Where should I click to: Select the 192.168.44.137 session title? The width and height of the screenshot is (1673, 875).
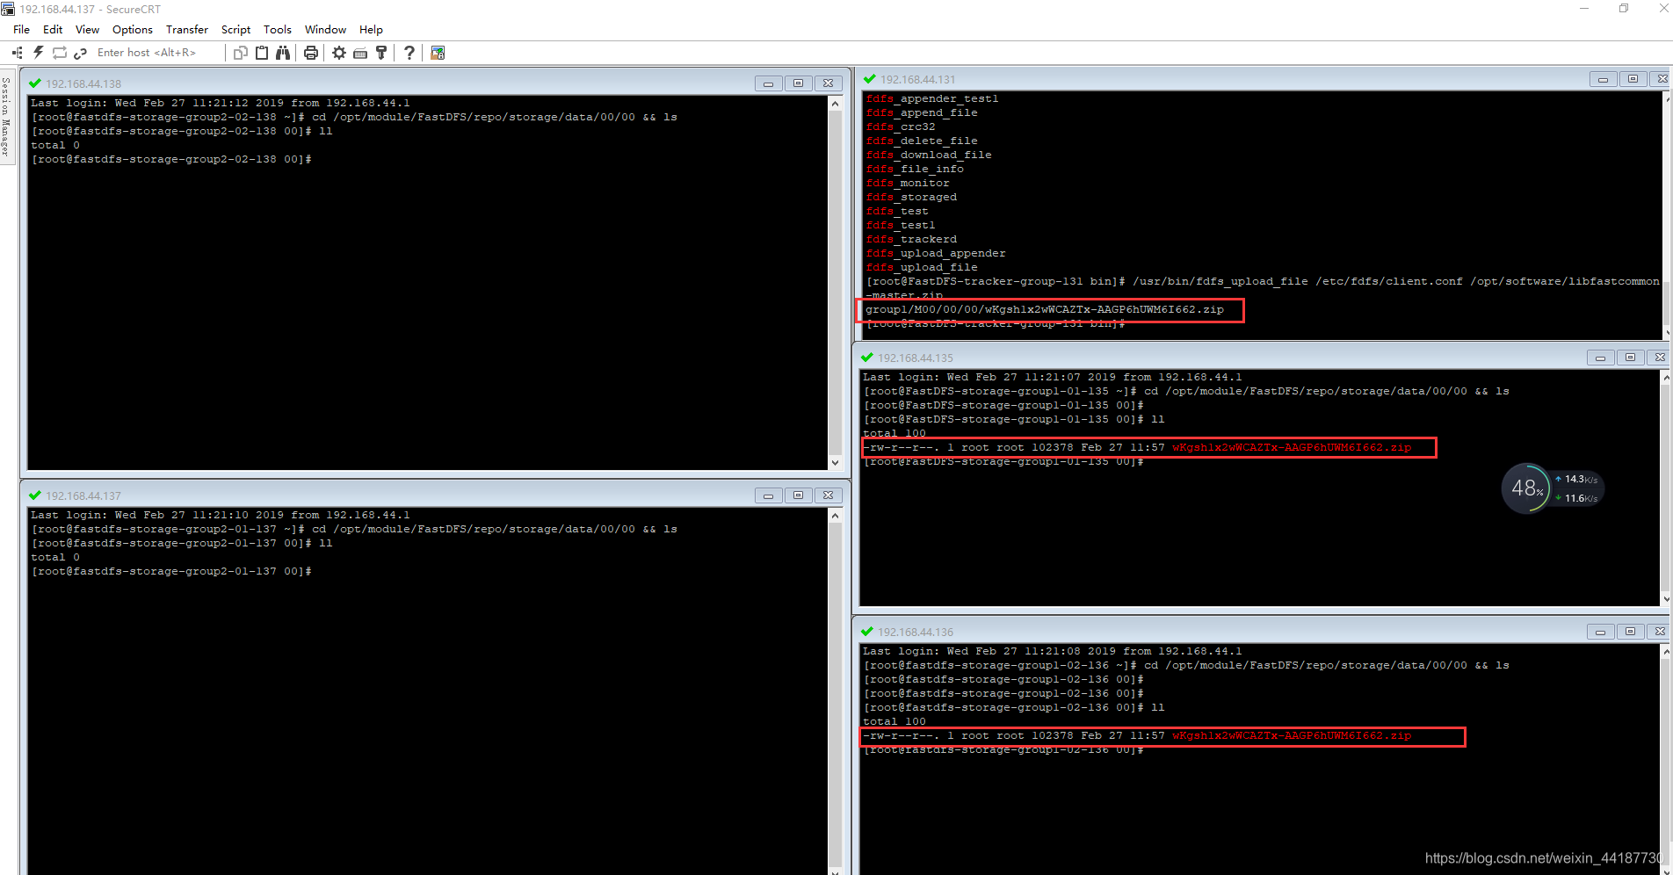tap(83, 496)
